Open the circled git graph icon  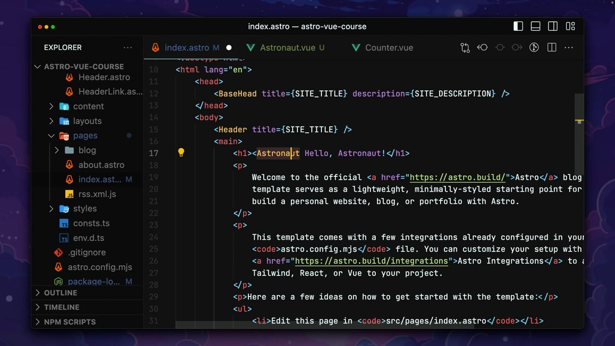click(534, 48)
